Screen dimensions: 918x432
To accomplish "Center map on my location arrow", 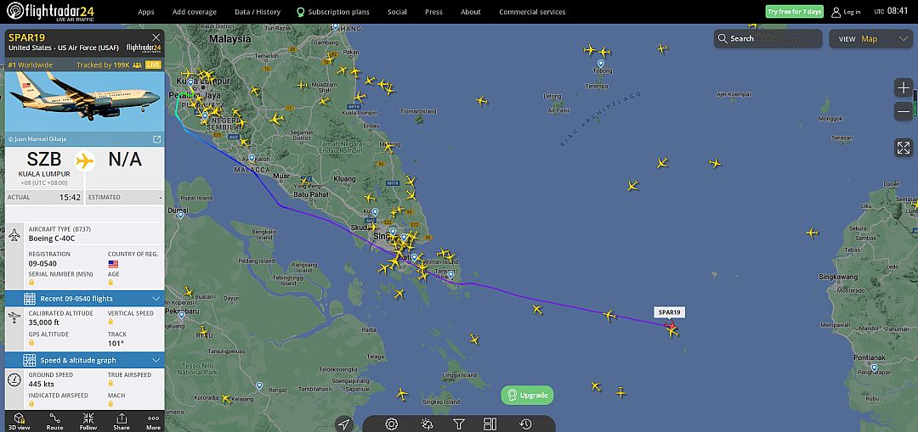I will (344, 424).
